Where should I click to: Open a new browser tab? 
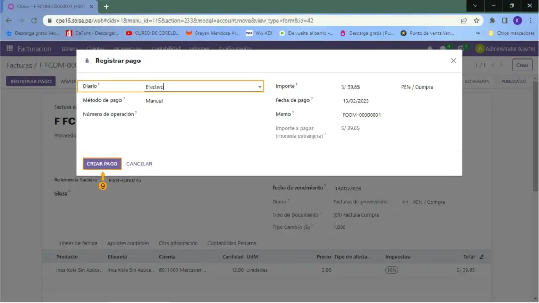click(106, 6)
